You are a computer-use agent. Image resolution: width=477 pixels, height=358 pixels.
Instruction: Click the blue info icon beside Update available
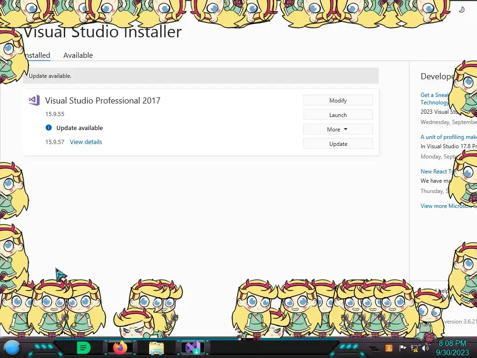click(48, 128)
